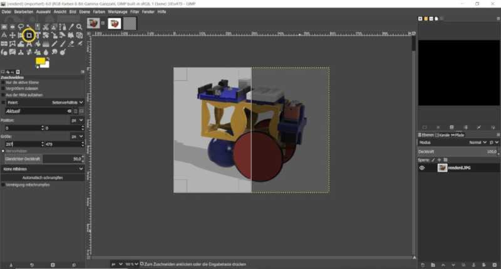Select the Pencil tool

click(54, 44)
